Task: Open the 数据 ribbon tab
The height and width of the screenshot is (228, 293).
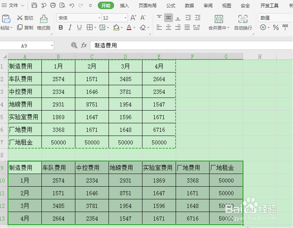Action: (x=190, y=6)
